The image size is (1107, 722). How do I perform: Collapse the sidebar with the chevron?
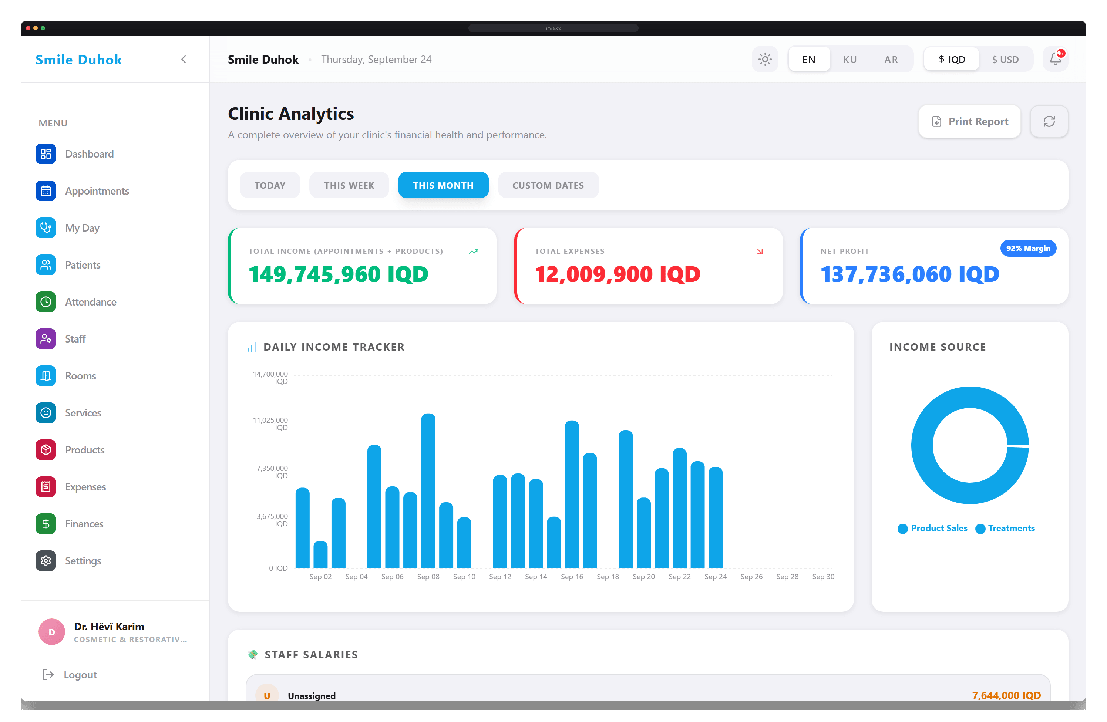pyautogui.click(x=184, y=59)
